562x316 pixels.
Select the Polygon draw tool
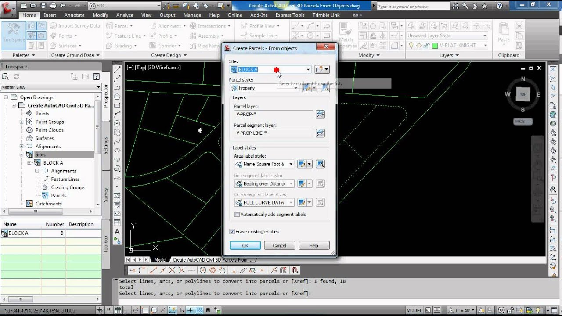pos(117,96)
